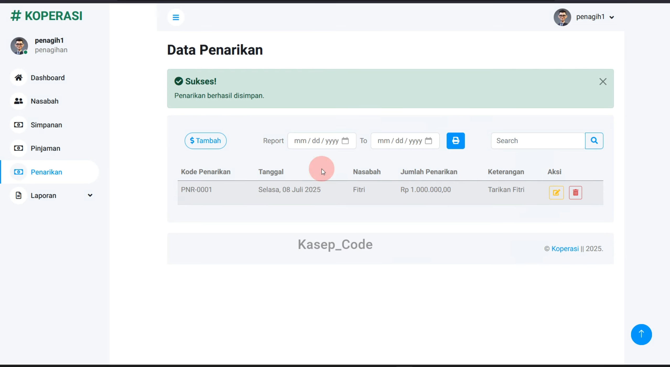670x367 pixels.
Task: Open the penagih1 user dropdown arrow
Action: coord(612,18)
